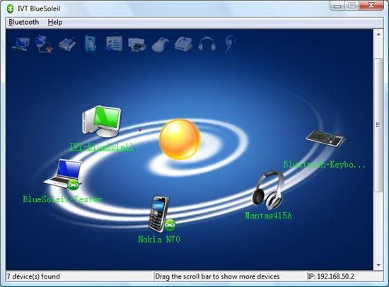Click the green connection badge on the laptop
389x287 pixels.
pyautogui.click(x=74, y=184)
